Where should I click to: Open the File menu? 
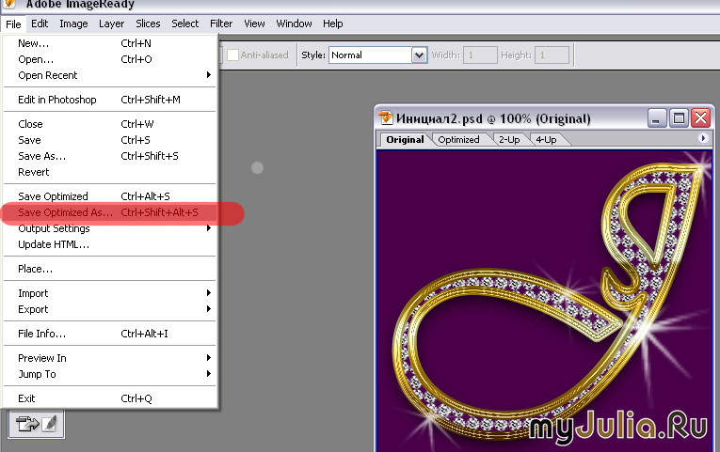click(x=13, y=23)
